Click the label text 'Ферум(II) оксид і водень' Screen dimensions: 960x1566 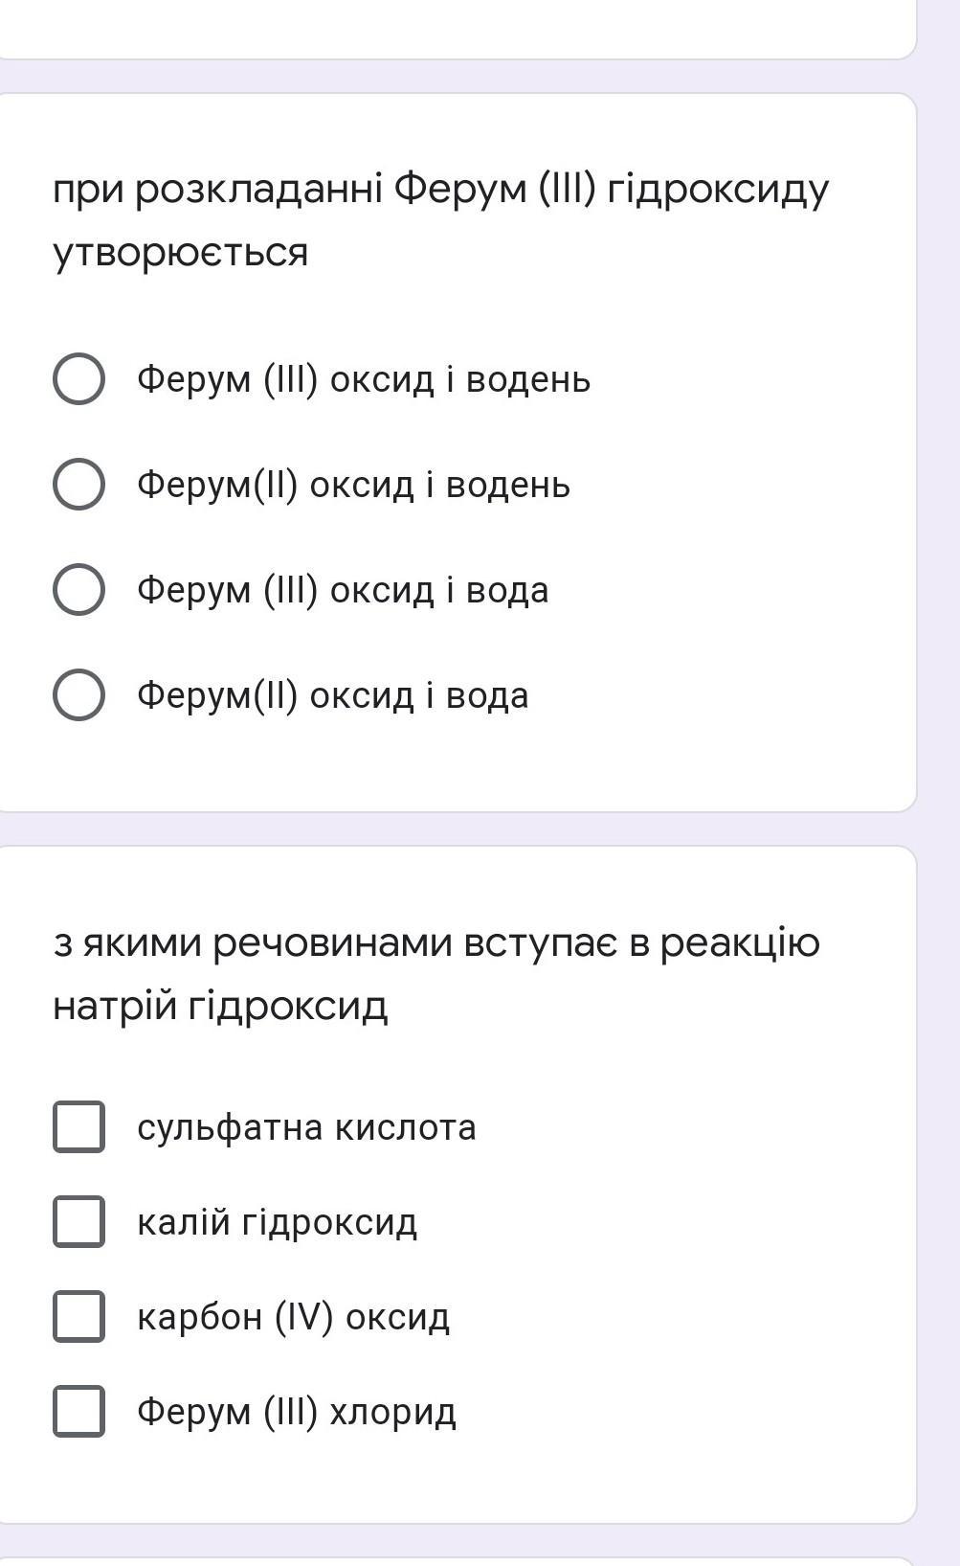[353, 485]
